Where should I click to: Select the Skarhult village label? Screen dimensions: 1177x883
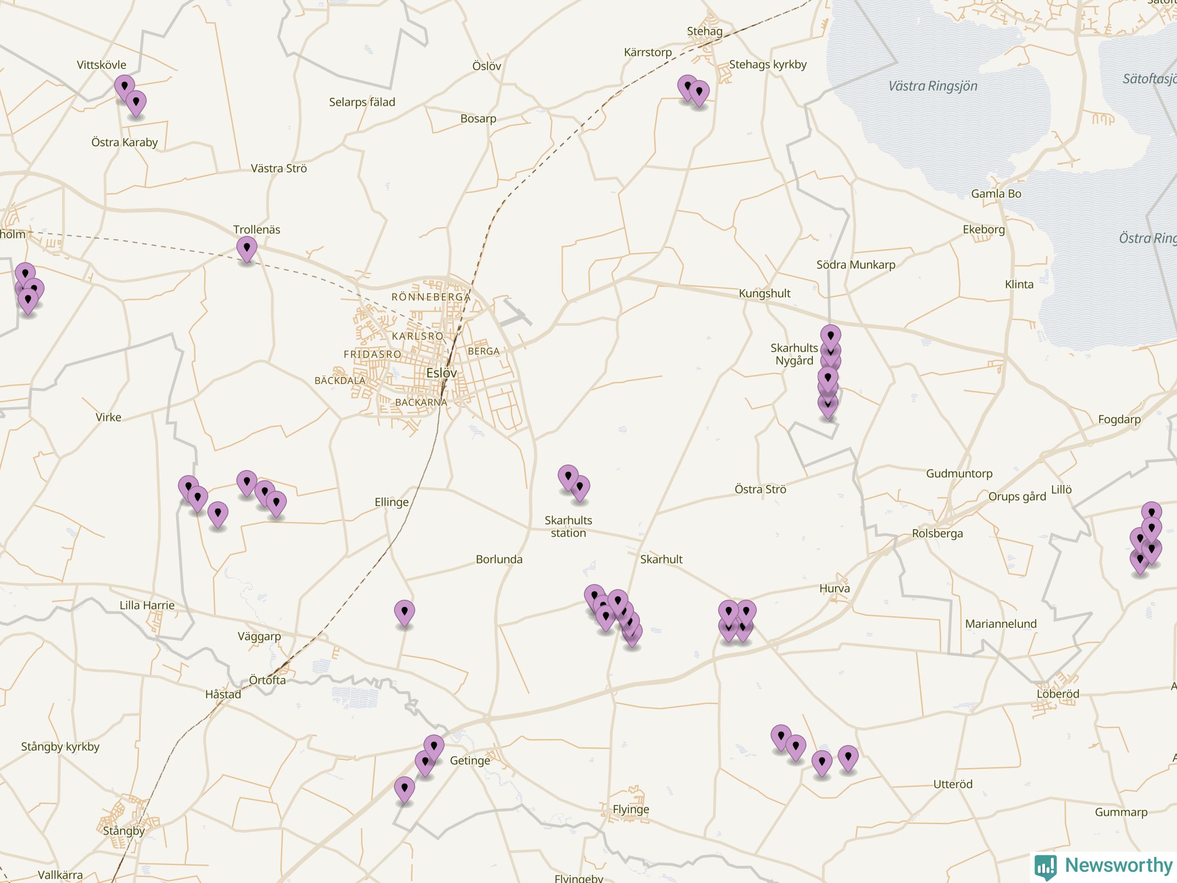tap(662, 560)
